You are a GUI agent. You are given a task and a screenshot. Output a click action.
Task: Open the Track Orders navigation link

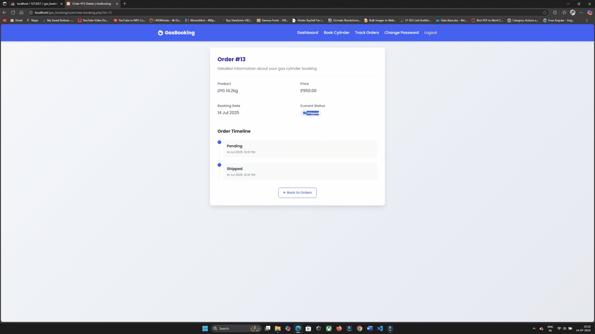pyautogui.click(x=367, y=33)
